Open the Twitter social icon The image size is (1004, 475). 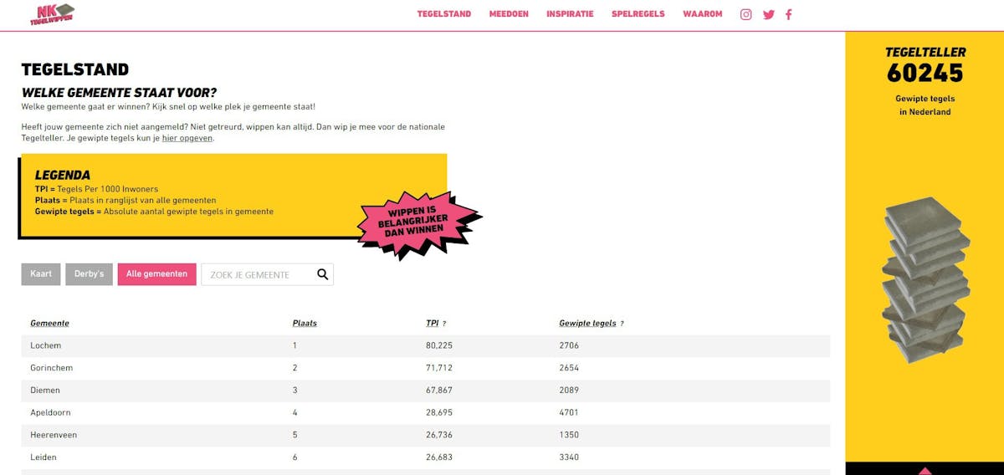point(769,14)
